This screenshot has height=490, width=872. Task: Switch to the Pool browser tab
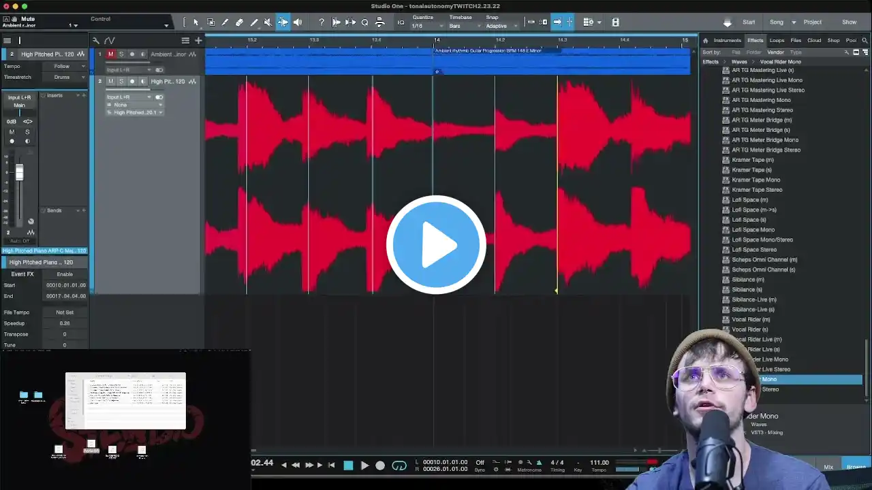pos(851,41)
